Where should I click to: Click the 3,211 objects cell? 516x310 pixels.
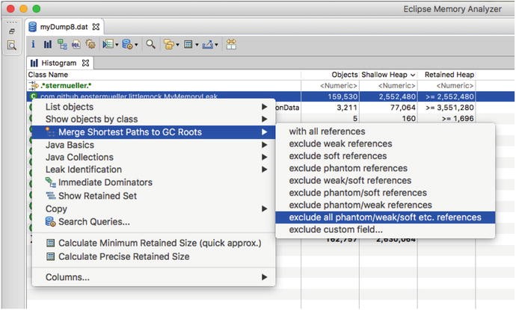(x=330, y=108)
